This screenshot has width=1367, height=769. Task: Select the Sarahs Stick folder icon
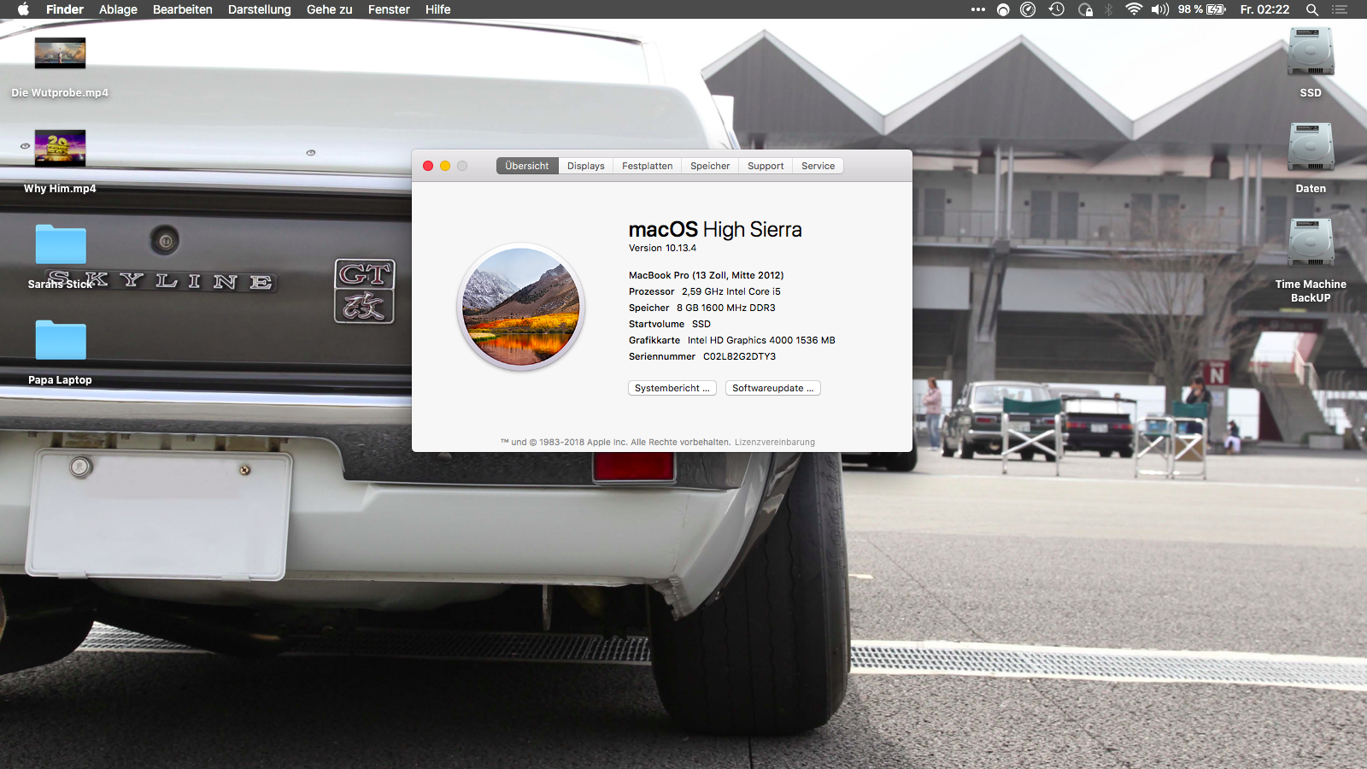coord(61,245)
